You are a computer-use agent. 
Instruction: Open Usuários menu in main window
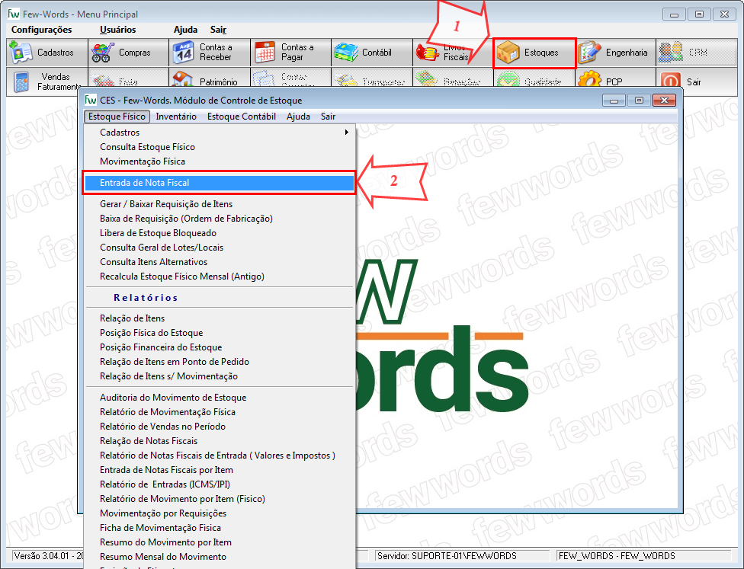(x=117, y=30)
